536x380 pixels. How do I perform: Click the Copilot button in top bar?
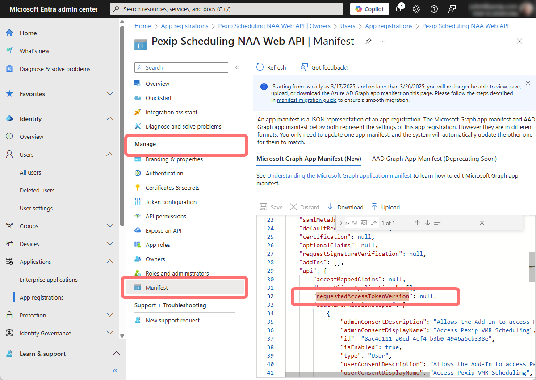pyautogui.click(x=369, y=9)
